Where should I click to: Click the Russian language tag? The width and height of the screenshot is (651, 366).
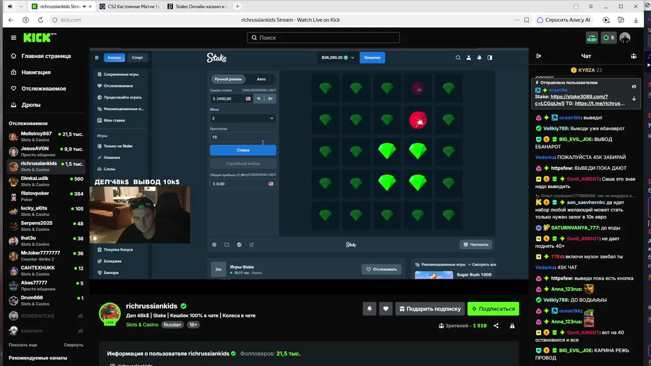point(172,325)
